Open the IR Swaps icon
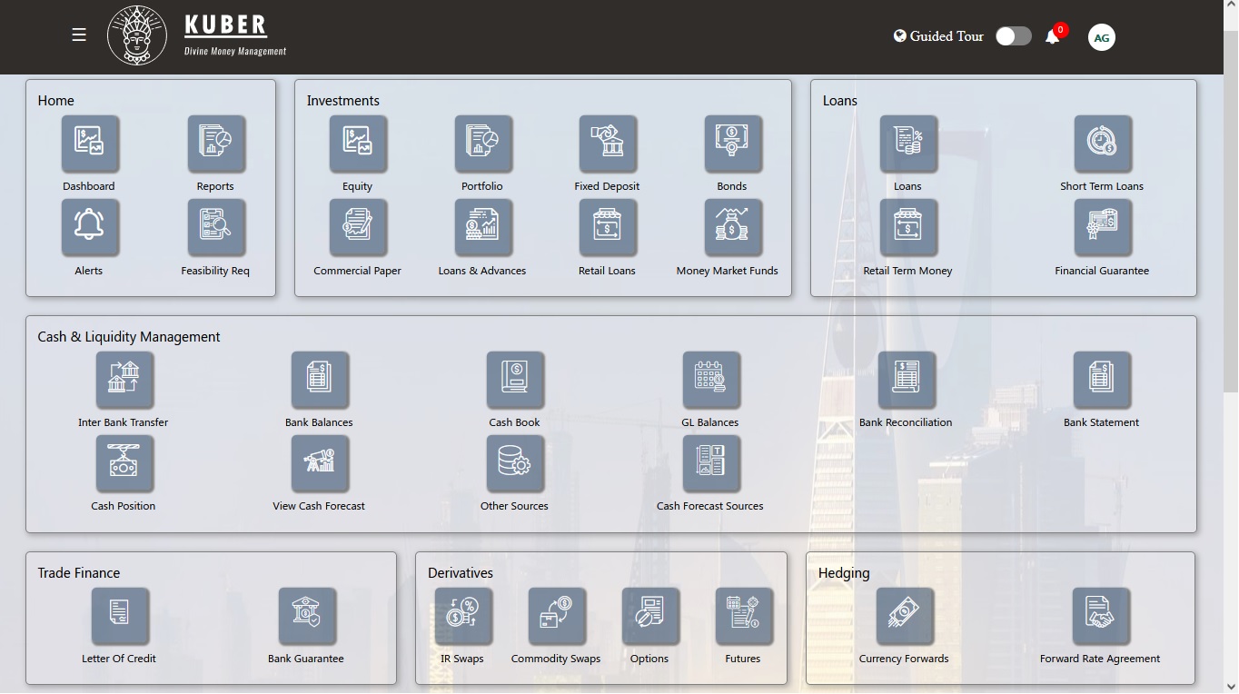Screen dimensions: 1239x694 pos(462,616)
